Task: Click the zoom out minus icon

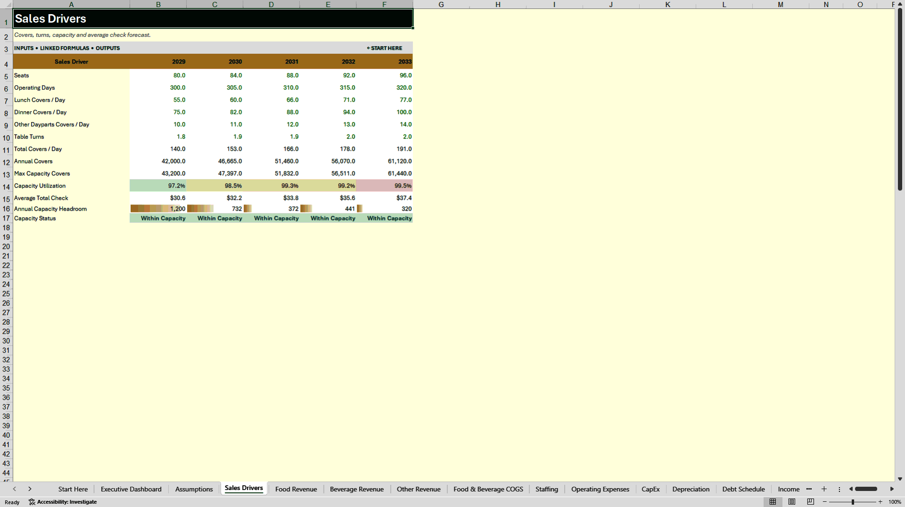Action: coord(825,502)
